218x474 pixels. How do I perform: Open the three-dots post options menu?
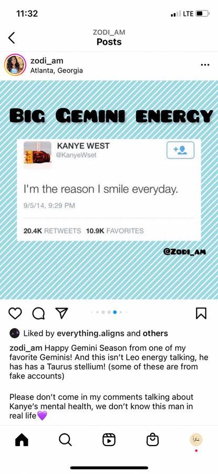(x=205, y=65)
